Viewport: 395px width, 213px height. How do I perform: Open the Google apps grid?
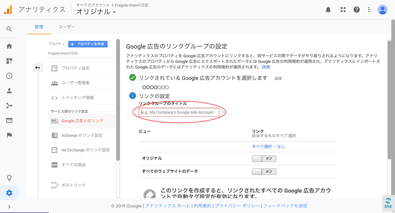(x=343, y=10)
